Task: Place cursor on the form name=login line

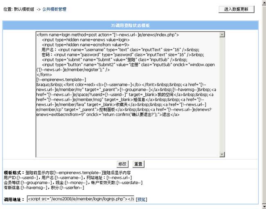Action: 107,35
